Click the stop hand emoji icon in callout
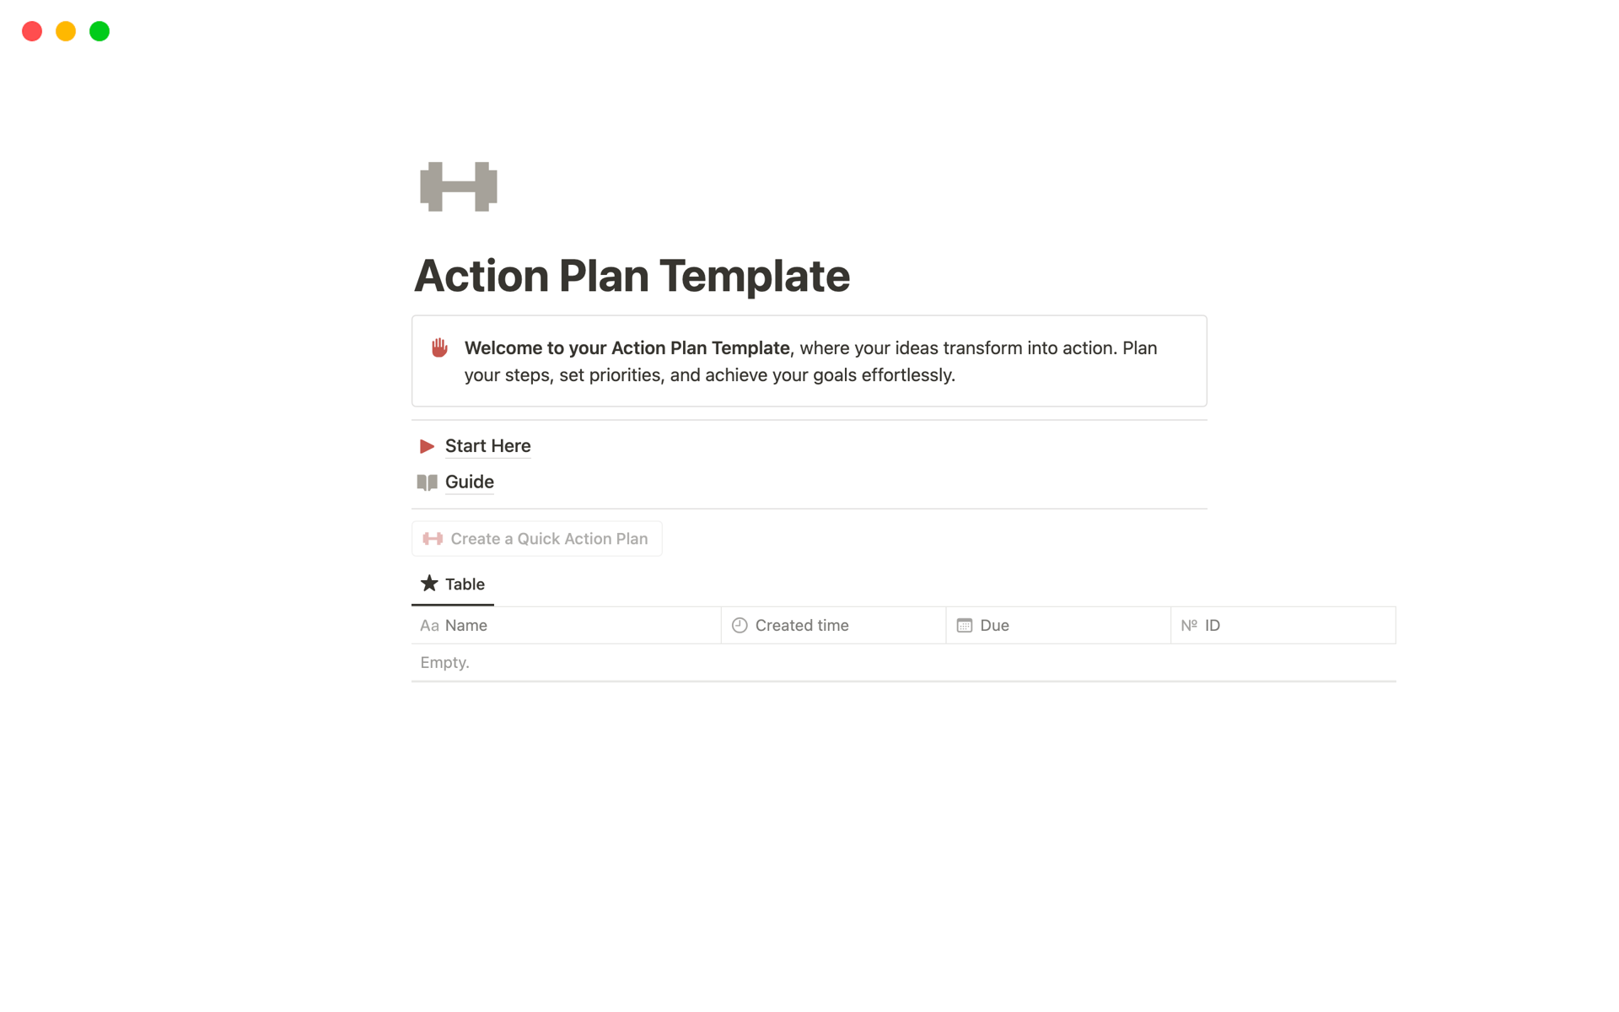This screenshot has height=1012, width=1619. tap(441, 347)
